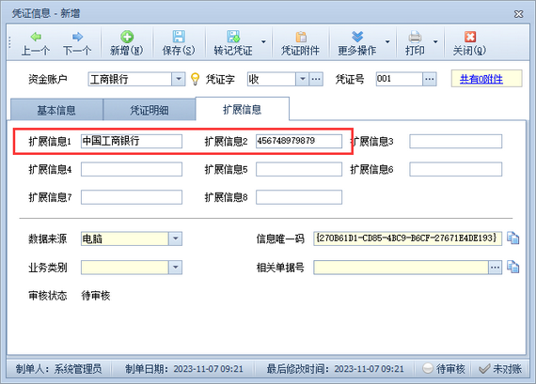Image resolution: width=536 pixels, height=384 pixels.
Task: Click the green 新增(N) add icon
Action: [x=127, y=37]
